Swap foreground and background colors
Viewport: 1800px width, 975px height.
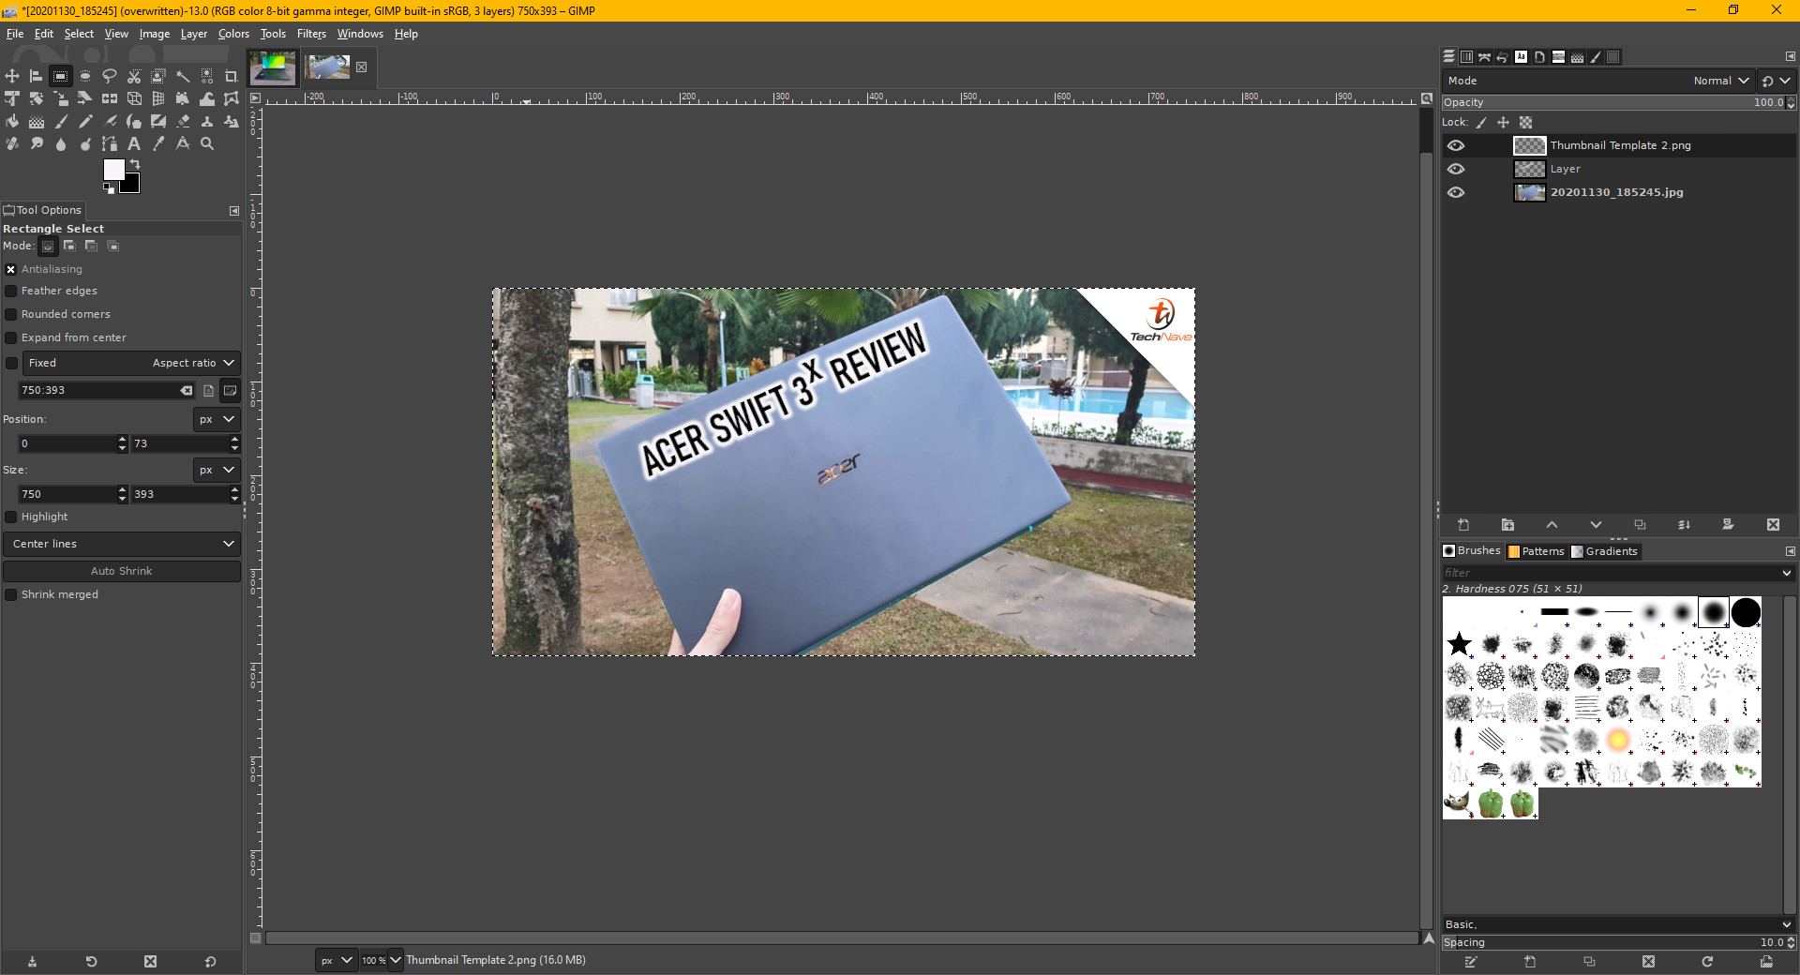tap(135, 164)
